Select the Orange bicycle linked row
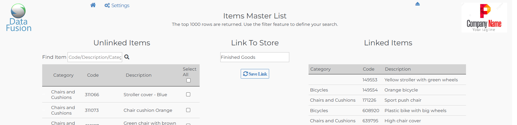The width and height of the screenshot is (517, 125). click(x=401, y=90)
